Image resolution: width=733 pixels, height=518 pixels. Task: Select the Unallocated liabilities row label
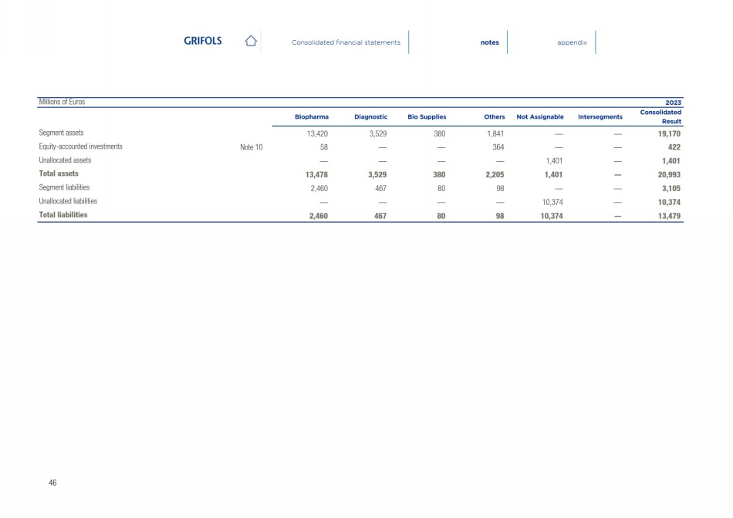point(68,201)
